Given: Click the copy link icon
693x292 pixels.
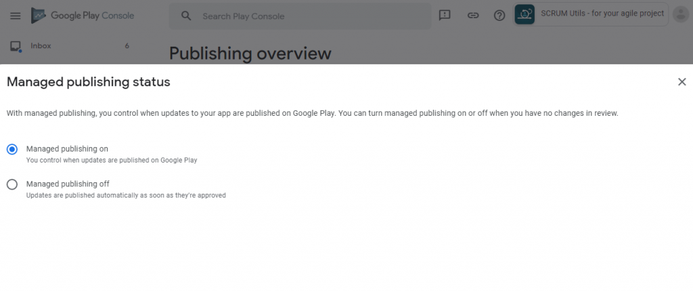Looking at the screenshot, I should (x=473, y=16).
